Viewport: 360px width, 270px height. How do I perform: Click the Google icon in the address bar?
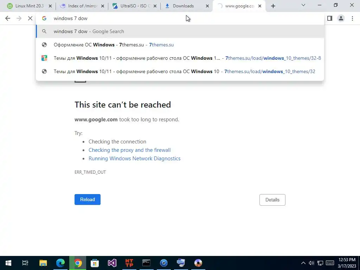click(x=44, y=18)
